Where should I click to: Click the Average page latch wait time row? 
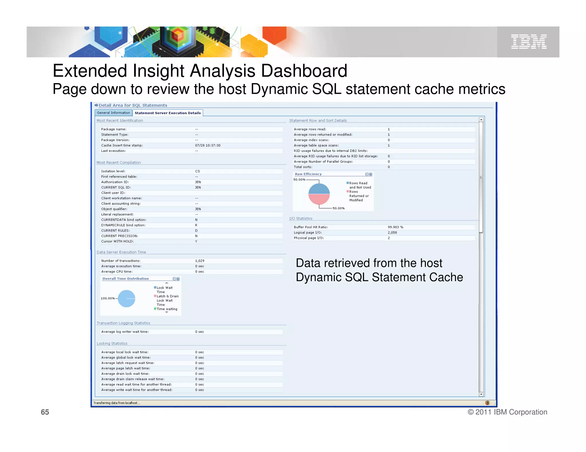coord(191,368)
